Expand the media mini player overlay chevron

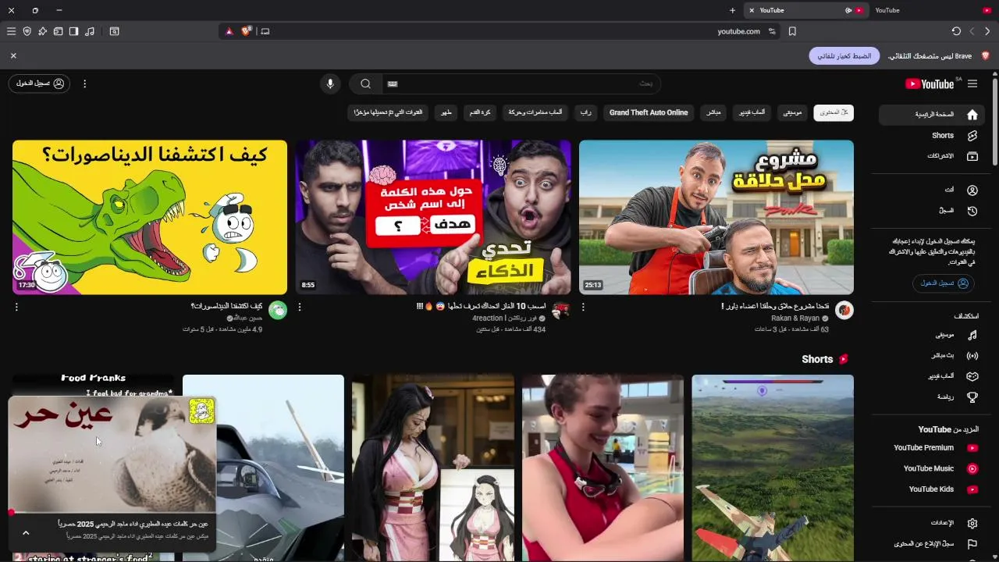[26, 532]
